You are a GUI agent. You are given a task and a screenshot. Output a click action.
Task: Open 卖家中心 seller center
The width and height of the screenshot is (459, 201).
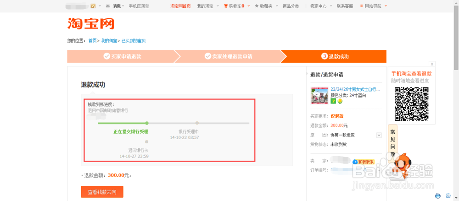pos(318,6)
